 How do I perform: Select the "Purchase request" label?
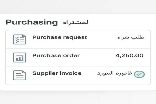tap(60, 37)
